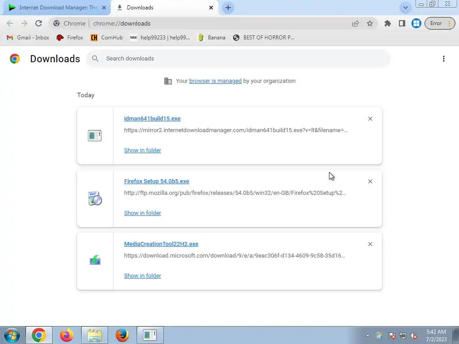The image size is (459, 344).
Task: Open the tab search dropdown arrow
Action: [x=405, y=8]
